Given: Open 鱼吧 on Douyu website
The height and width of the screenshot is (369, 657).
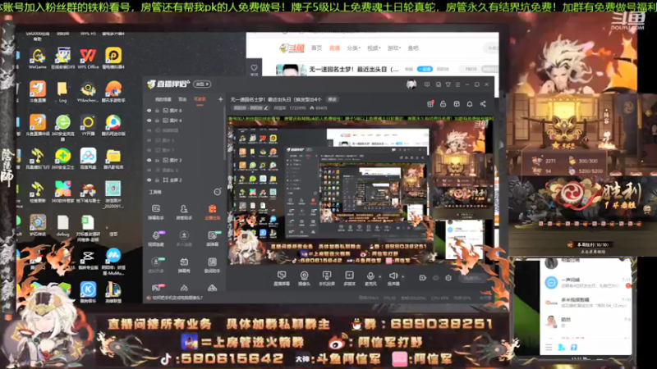Looking at the screenshot, I should point(413,48).
